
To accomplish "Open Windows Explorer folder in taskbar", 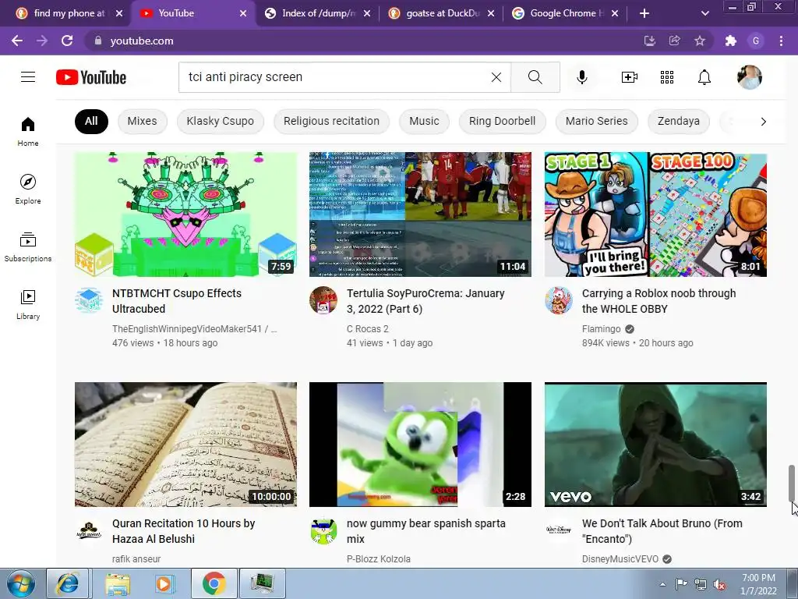I will [118, 583].
